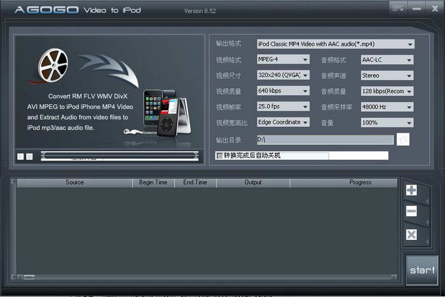Click the Begin Time column header
The width and height of the screenshot is (445, 297).
[153, 183]
